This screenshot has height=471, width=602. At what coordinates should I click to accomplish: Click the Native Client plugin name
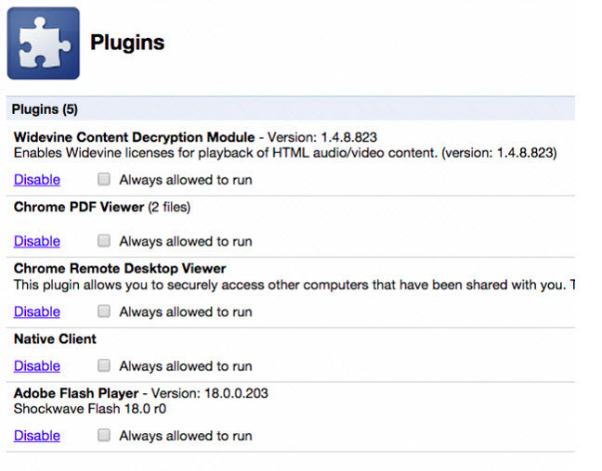[x=55, y=338]
